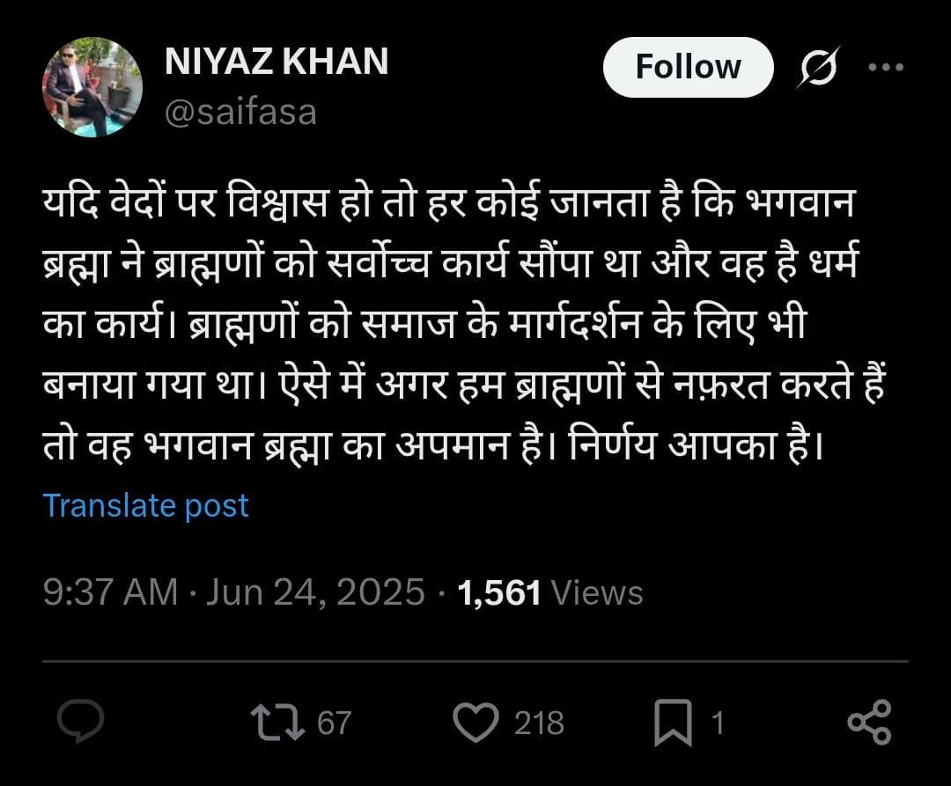Open the @saifasa handle
Image resolution: width=951 pixels, height=786 pixels.
240,113
